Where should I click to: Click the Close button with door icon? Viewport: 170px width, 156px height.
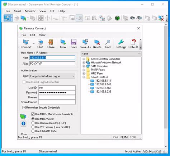click(51, 44)
